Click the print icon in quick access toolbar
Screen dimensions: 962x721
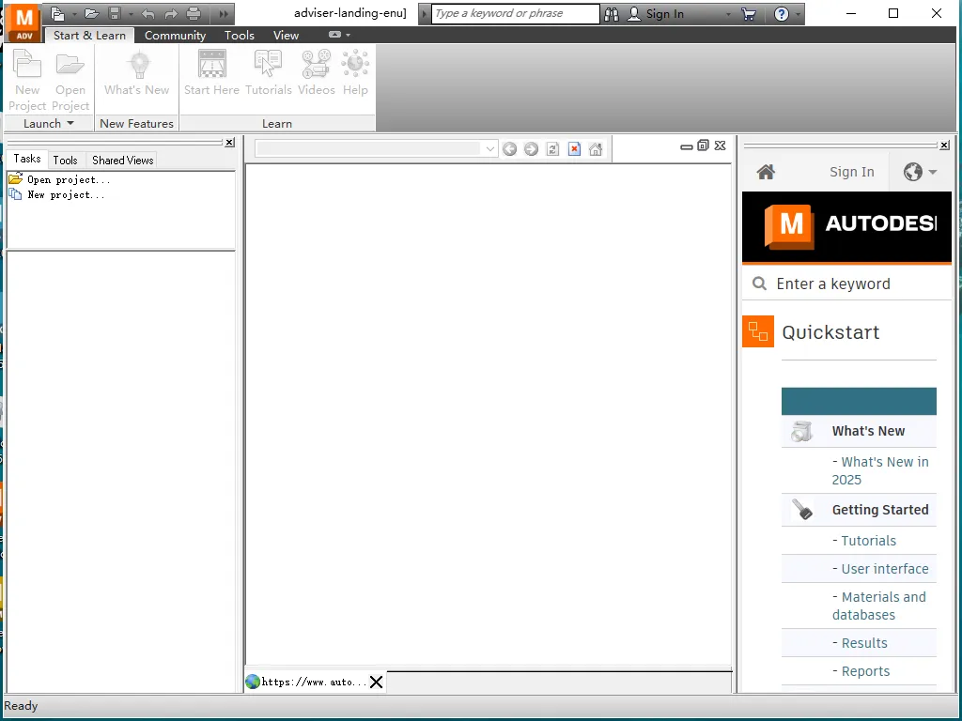point(194,14)
